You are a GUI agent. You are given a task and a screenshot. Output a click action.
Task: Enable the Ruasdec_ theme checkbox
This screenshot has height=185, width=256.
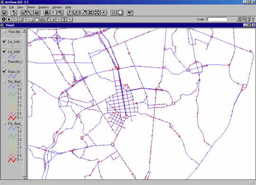tap(4, 62)
